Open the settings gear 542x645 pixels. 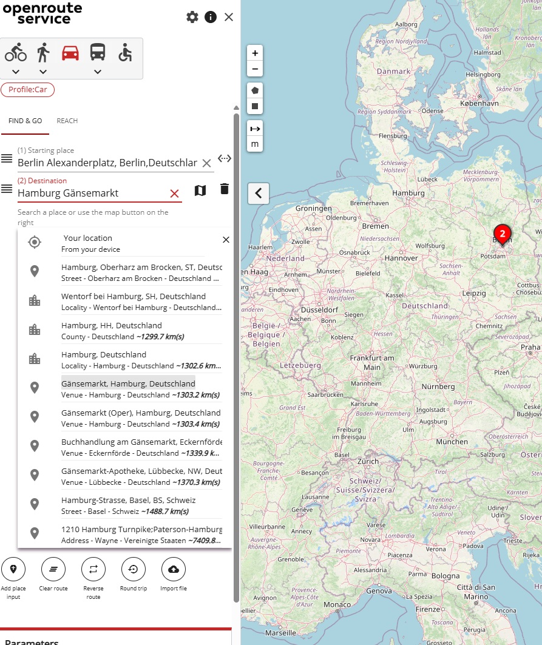[x=192, y=17]
